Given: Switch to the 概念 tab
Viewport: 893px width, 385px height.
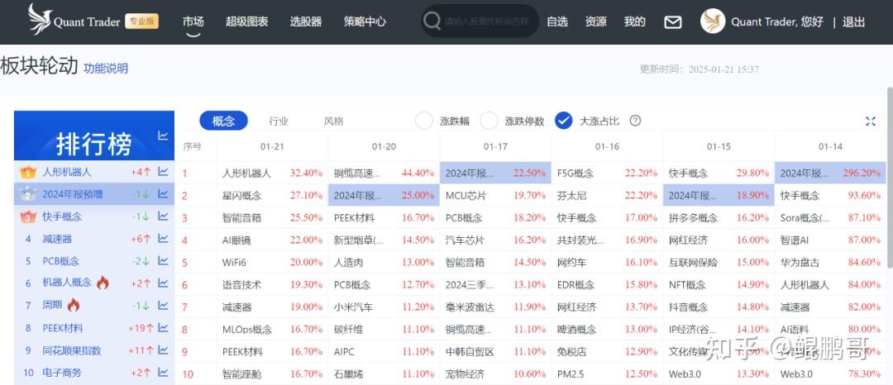Looking at the screenshot, I should pos(223,121).
